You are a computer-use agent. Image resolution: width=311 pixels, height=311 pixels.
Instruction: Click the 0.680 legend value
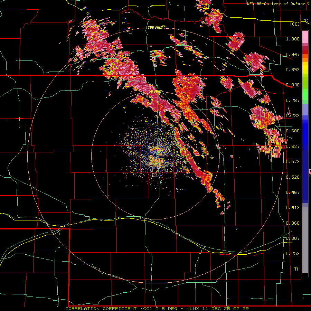click(293, 131)
